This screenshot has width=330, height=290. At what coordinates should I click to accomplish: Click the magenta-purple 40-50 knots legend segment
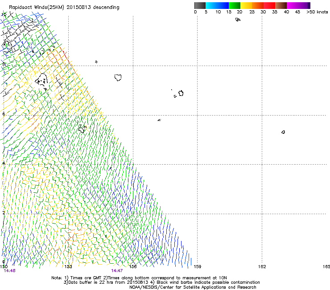pos(298,5)
